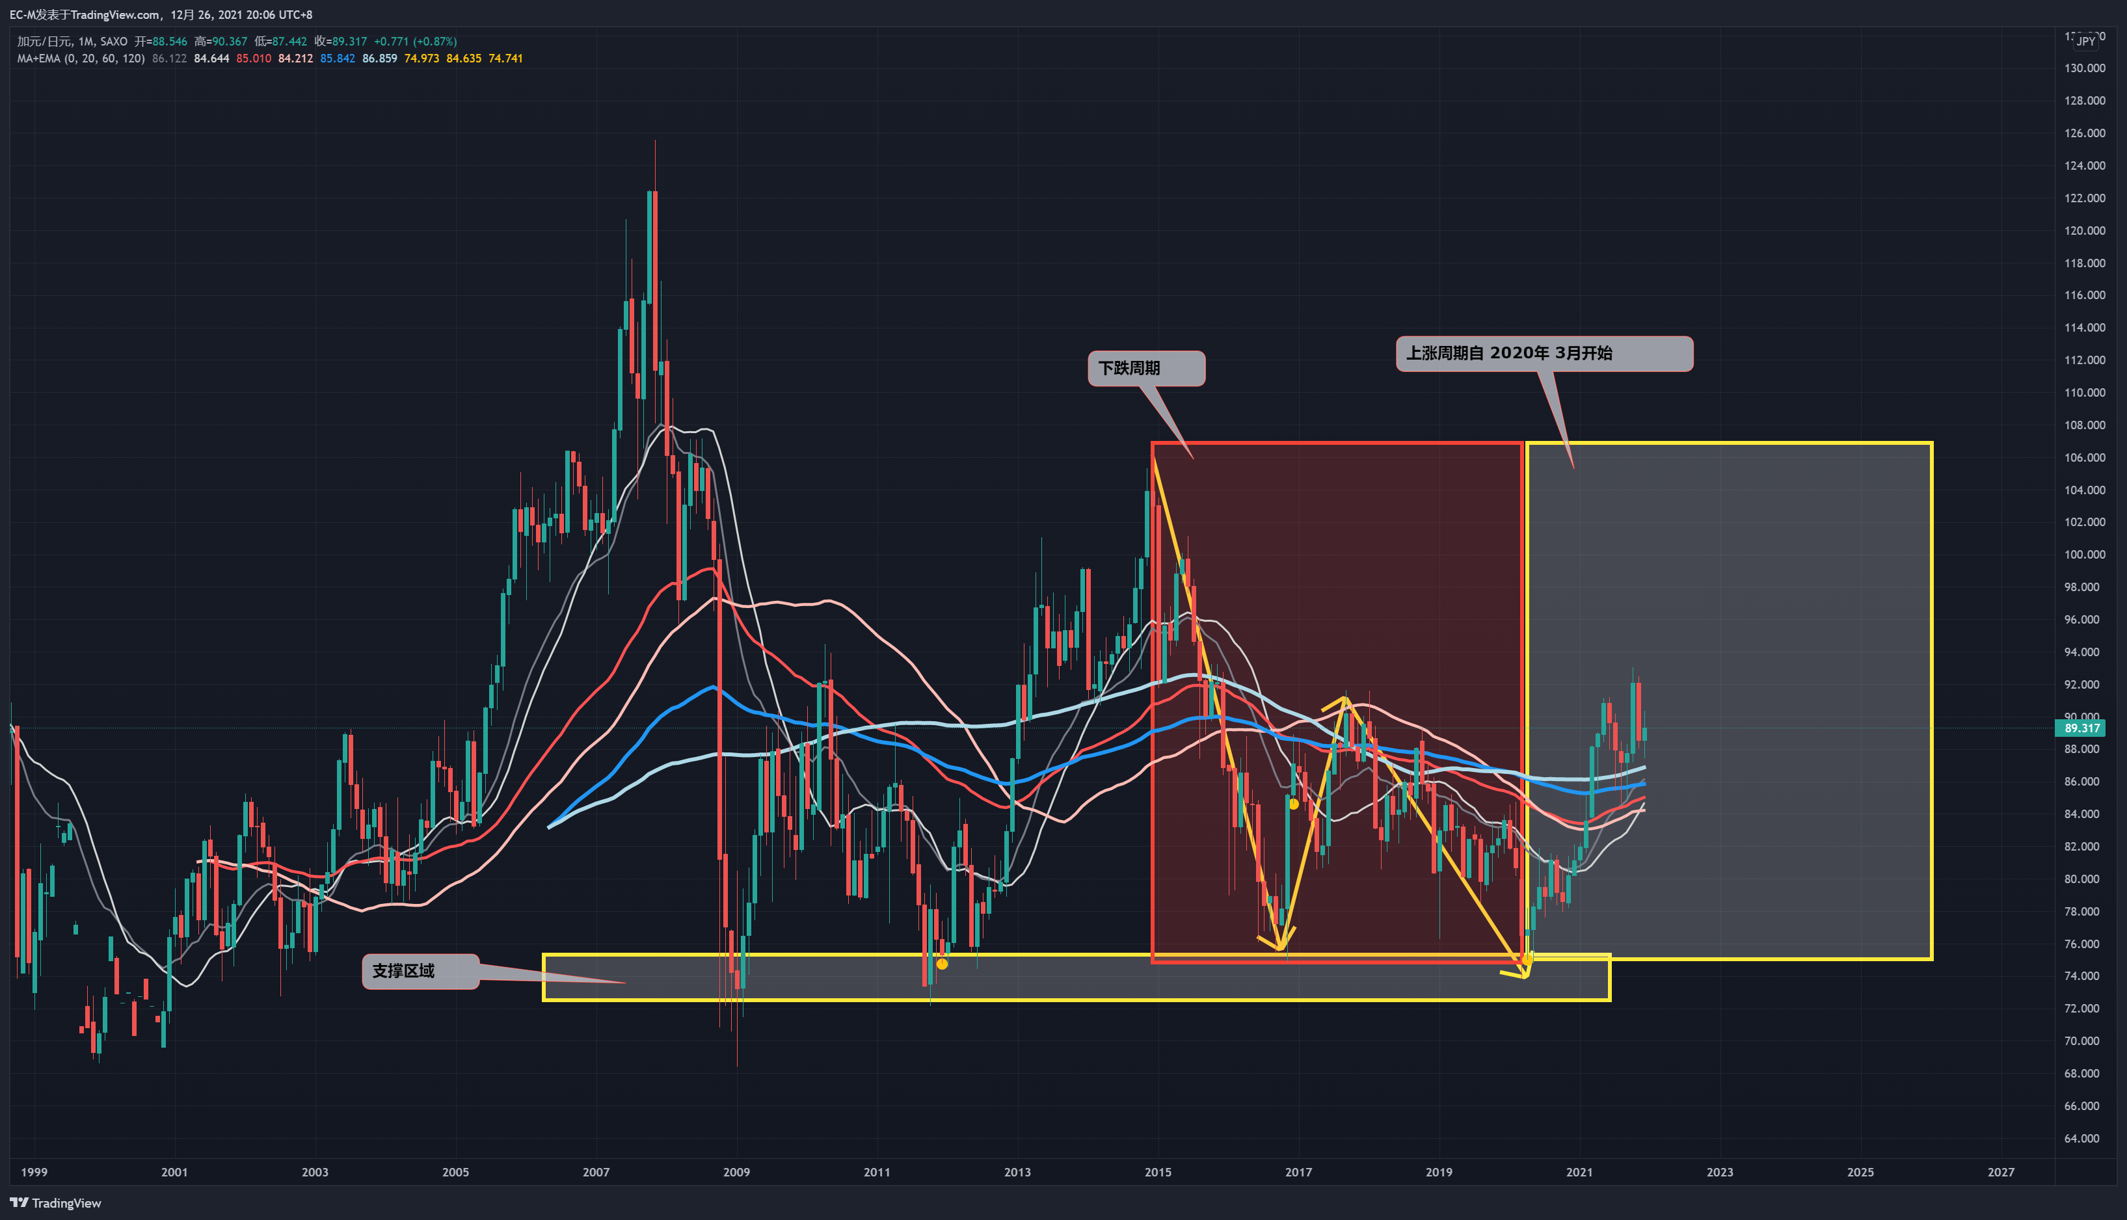
Task: Click the blue MA value 85.842
Action: point(338,59)
